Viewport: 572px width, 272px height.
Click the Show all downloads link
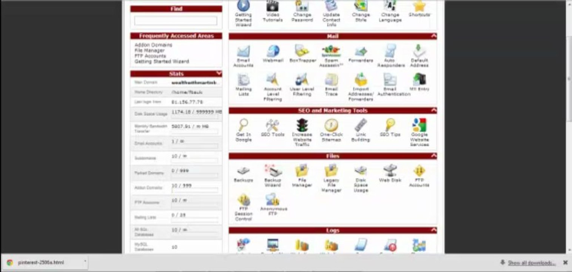[532, 263]
